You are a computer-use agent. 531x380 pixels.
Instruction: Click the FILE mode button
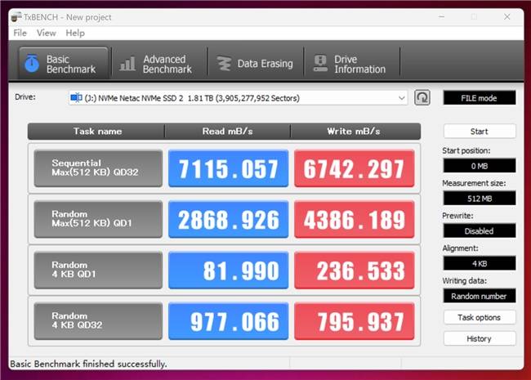480,98
